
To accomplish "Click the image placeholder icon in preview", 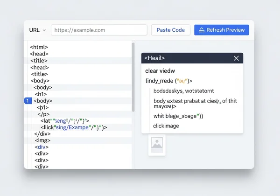I will click(157, 144).
